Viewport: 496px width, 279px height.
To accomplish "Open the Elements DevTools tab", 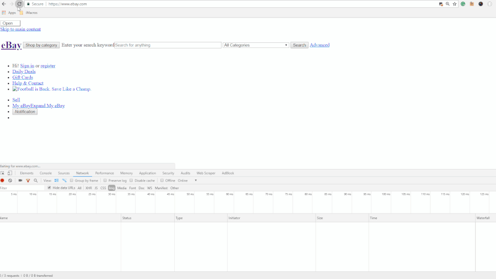I will [26, 173].
